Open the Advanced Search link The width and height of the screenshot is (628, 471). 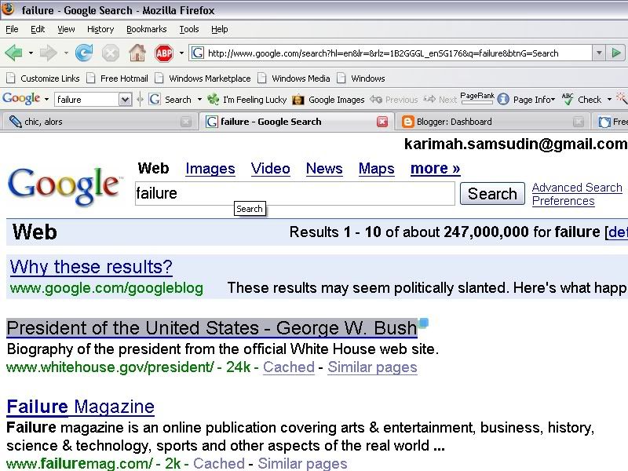(577, 188)
